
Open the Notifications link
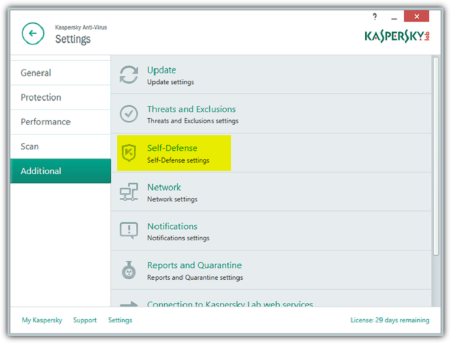(172, 227)
